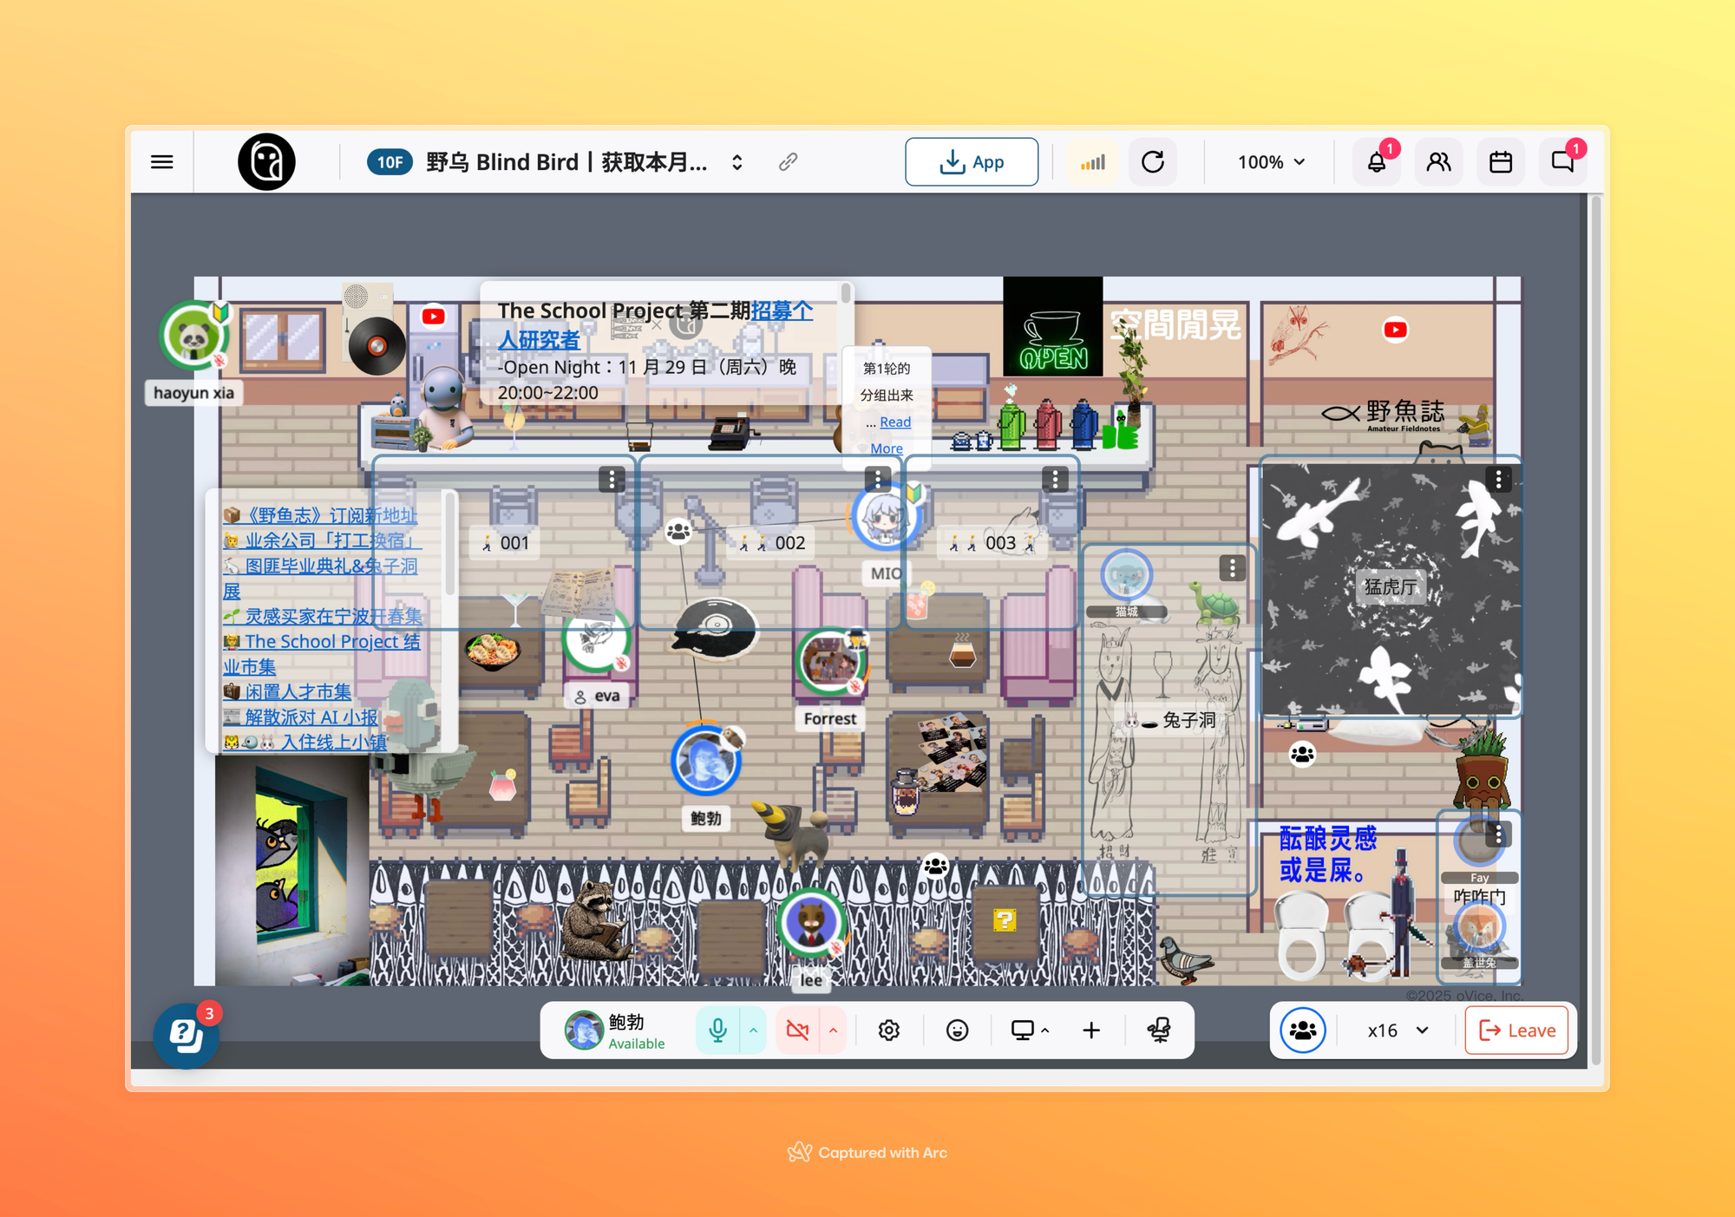This screenshot has height=1217, width=1735.
Task: Click the Leave button
Action: [1516, 1030]
